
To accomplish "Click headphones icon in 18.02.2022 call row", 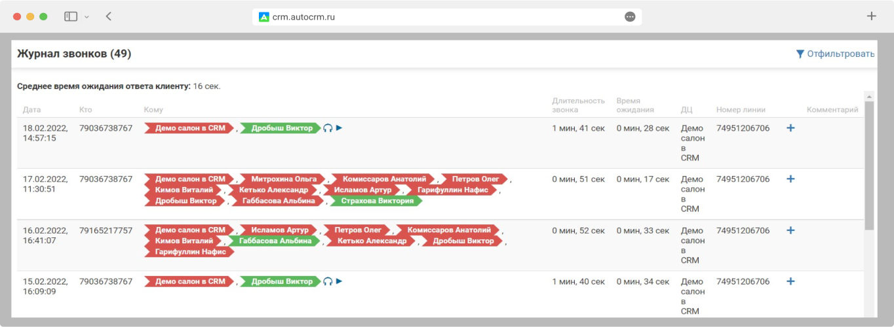I will 328,128.
